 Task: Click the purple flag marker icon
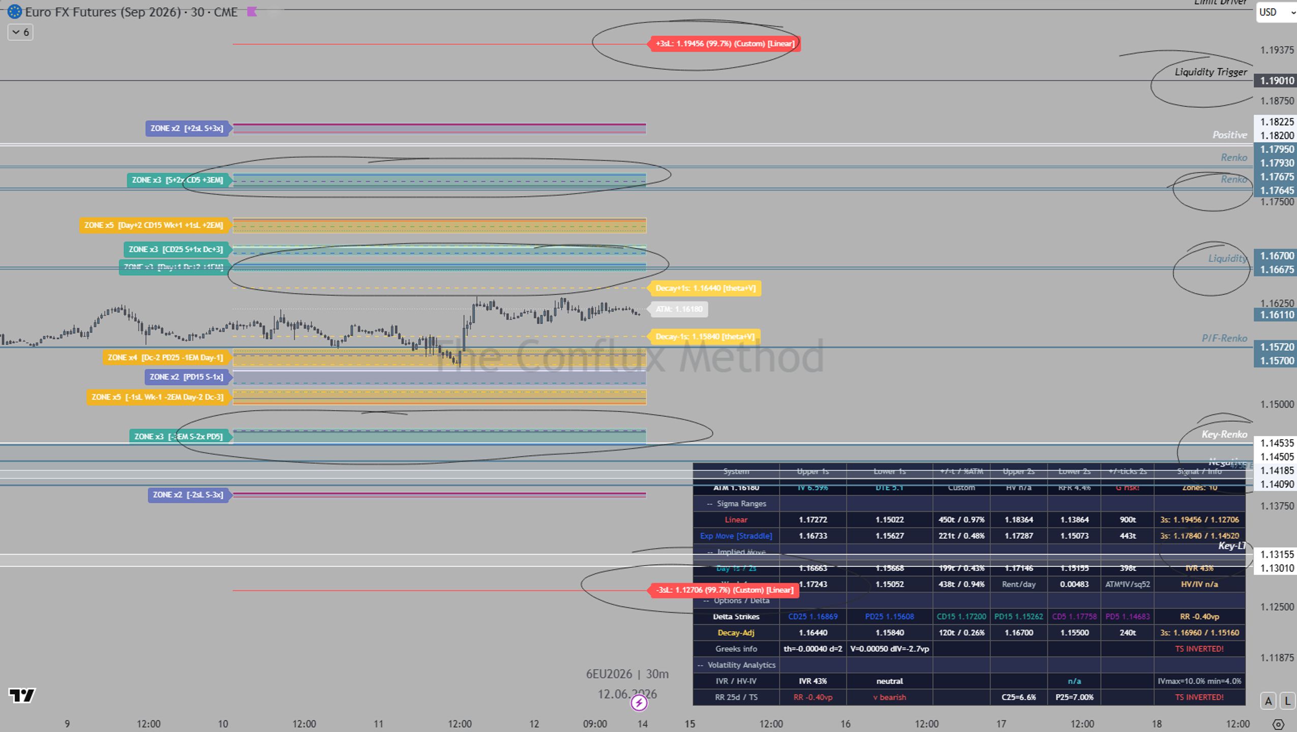pos(252,12)
